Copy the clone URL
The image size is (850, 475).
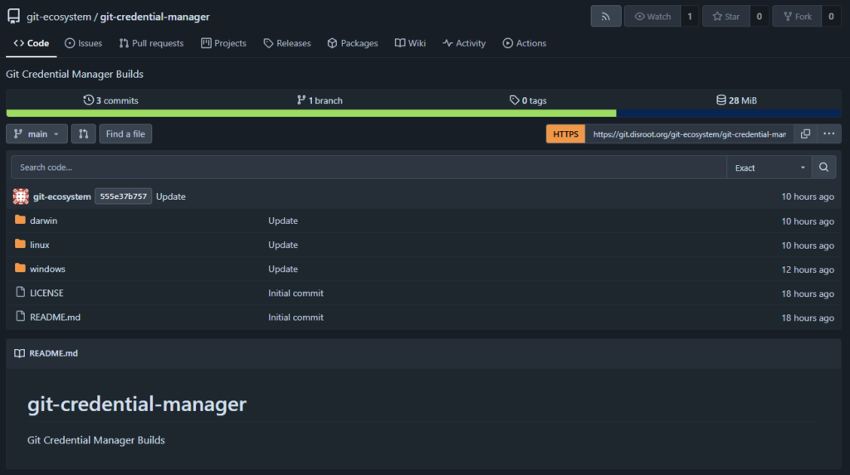pos(805,133)
